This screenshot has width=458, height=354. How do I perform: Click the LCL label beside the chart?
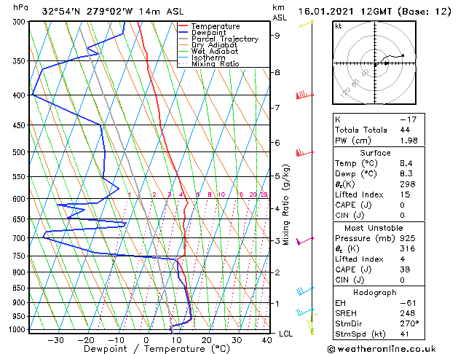285,334
